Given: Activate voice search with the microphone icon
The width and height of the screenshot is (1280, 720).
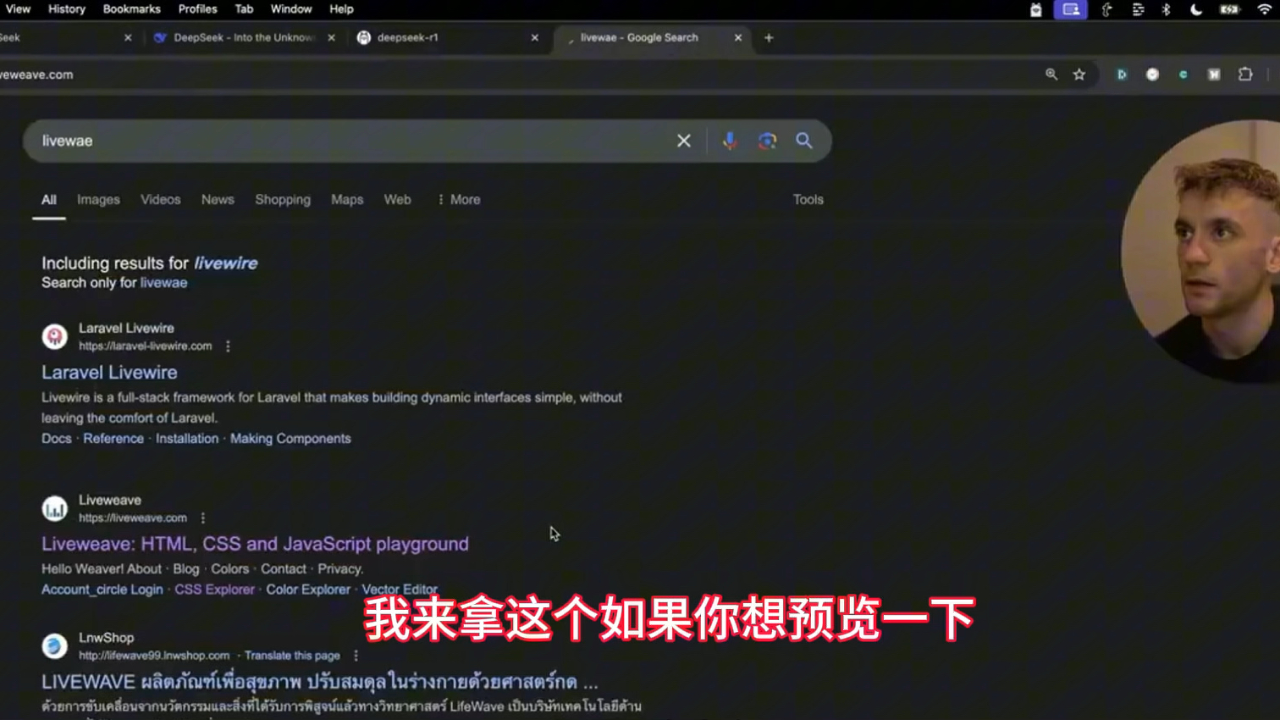Looking at the screenshot, I should click(x=729, y=141).
